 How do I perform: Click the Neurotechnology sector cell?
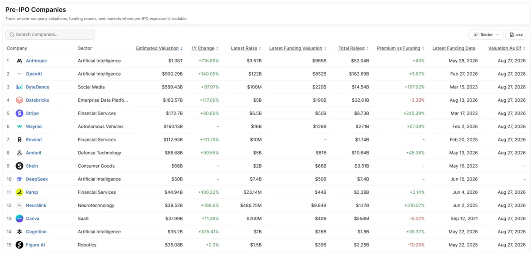coord(96,205)
